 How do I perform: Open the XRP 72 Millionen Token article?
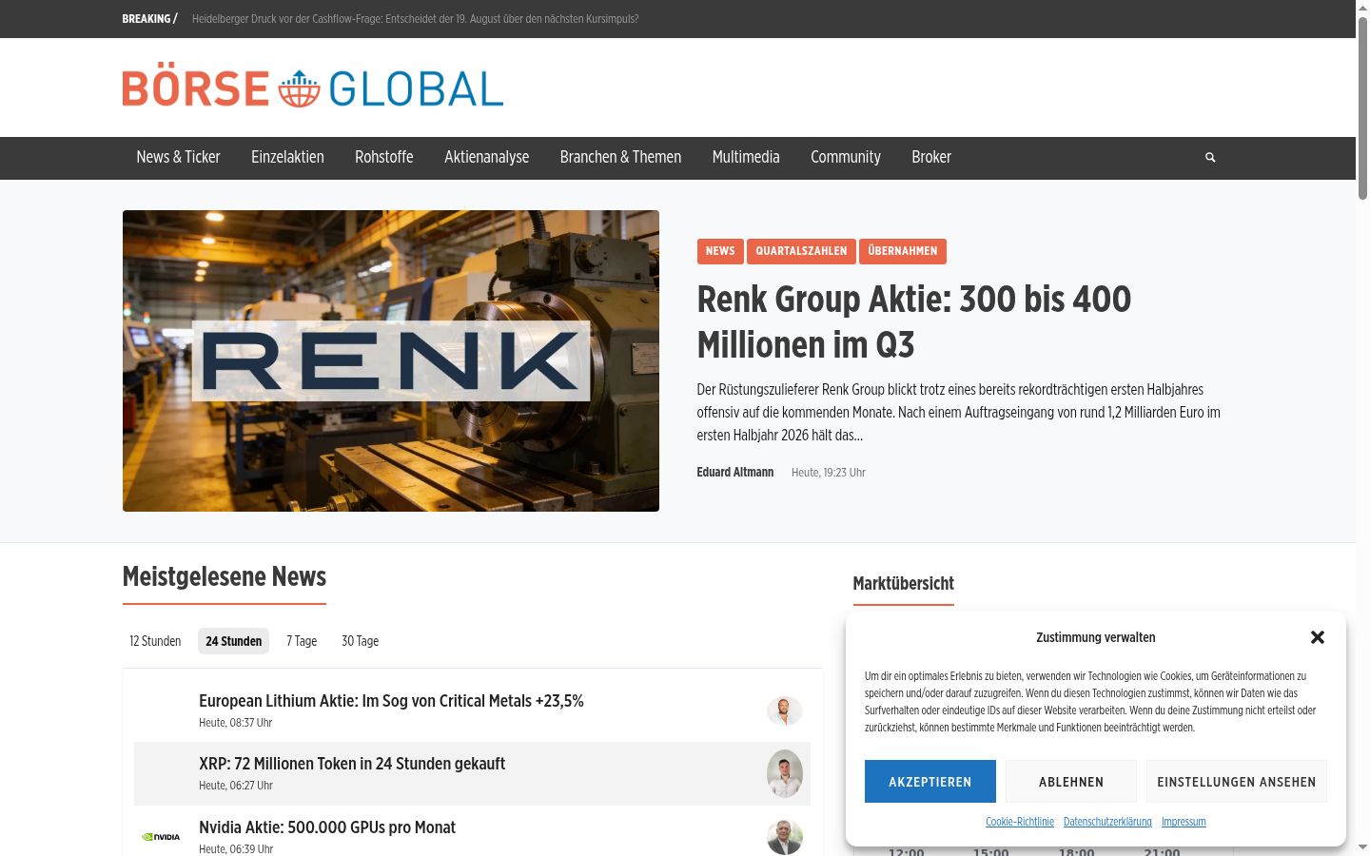tap(352, 764)
